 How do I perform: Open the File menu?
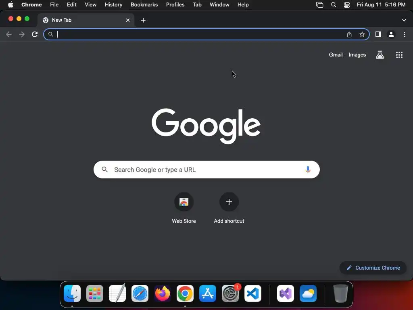pyautogui.click(x=54, y=5)
